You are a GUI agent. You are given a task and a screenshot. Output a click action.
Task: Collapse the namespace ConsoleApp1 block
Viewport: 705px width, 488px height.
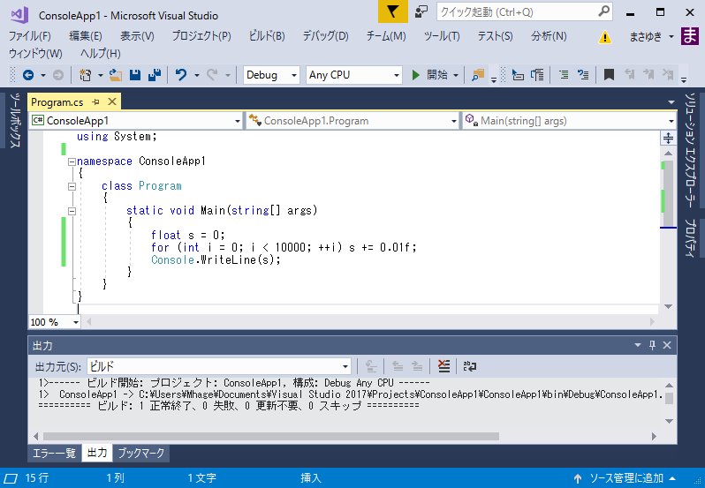click(x=72, y=161)
